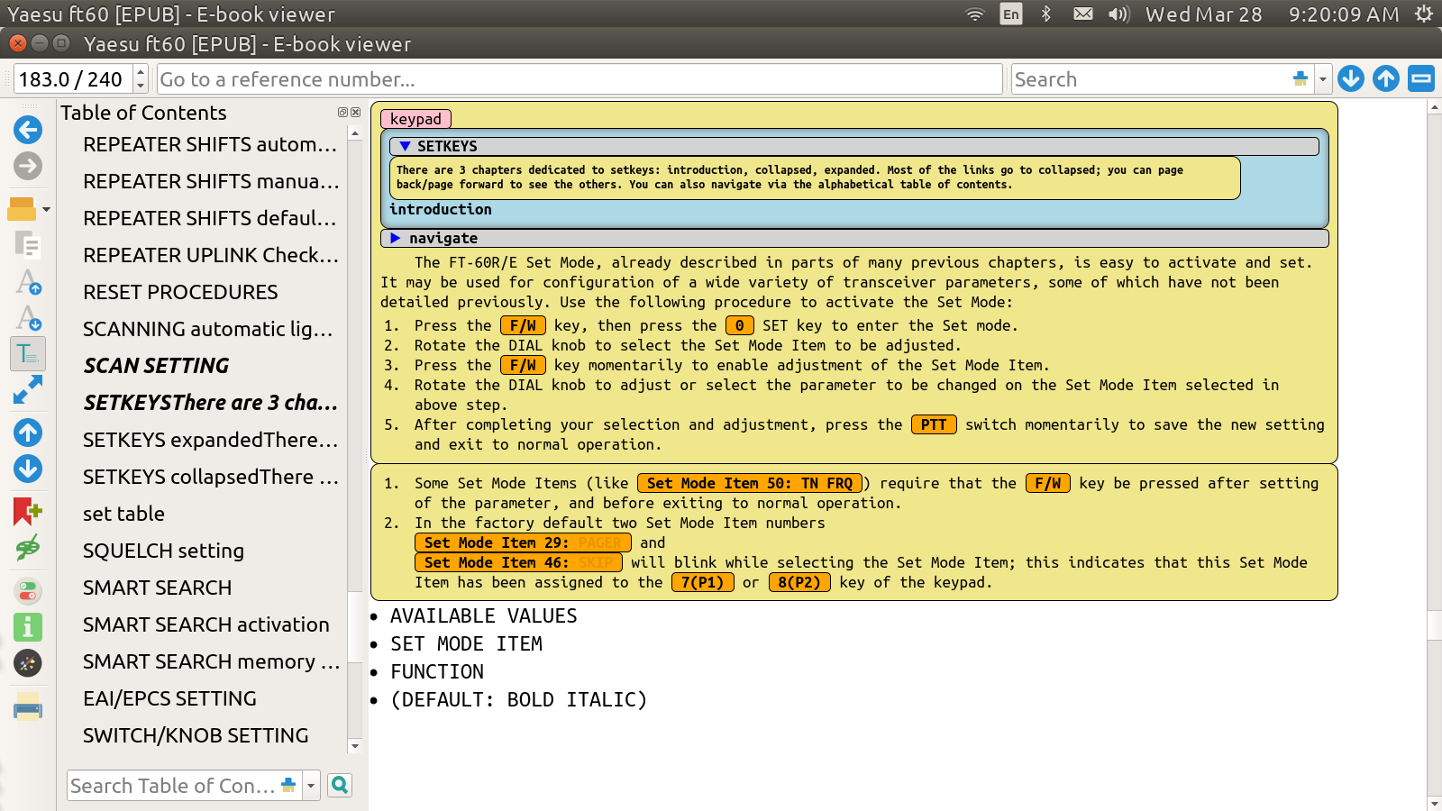Go back using the blue left arrow
This screenshot has width=1442, height=811.
click(x=28, y=130)
